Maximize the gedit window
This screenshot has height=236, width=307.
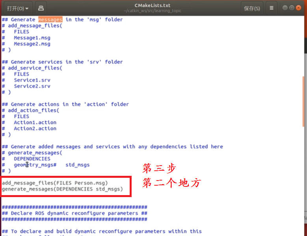point(292,7)
